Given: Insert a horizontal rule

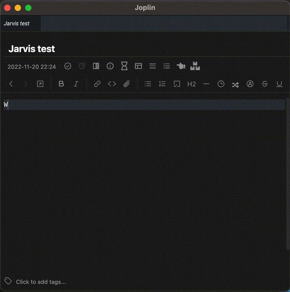Looking at the screenshot, I should tap(206, 84).
